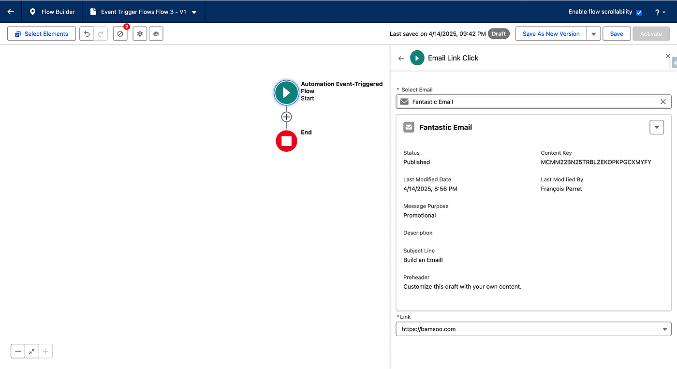Click Select Elements button
677x369 pixels.
(42, 34)
